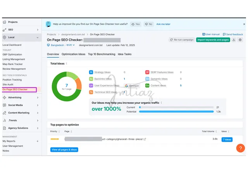Screen dimensions: 248x175
Task: Open the Top 10 Benchmarking tab
Action: tap(102, 54)
